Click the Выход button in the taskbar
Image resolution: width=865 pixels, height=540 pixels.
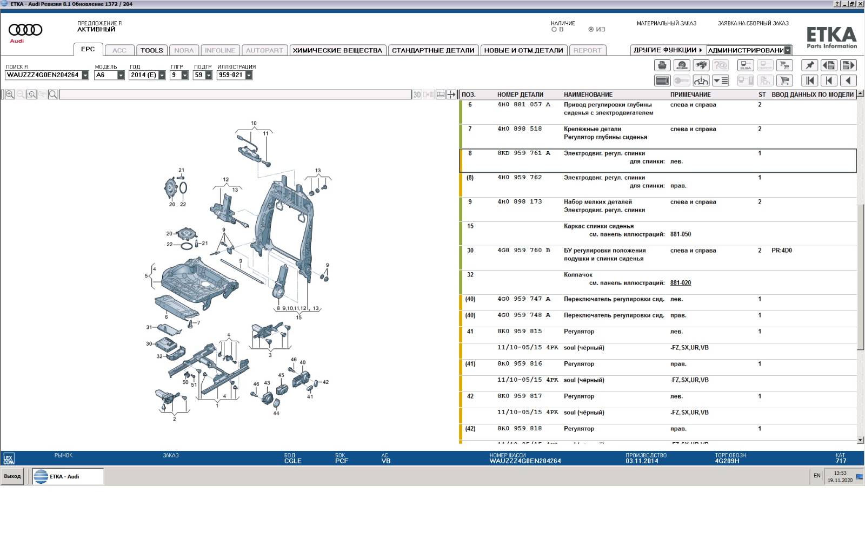[12, 476]
